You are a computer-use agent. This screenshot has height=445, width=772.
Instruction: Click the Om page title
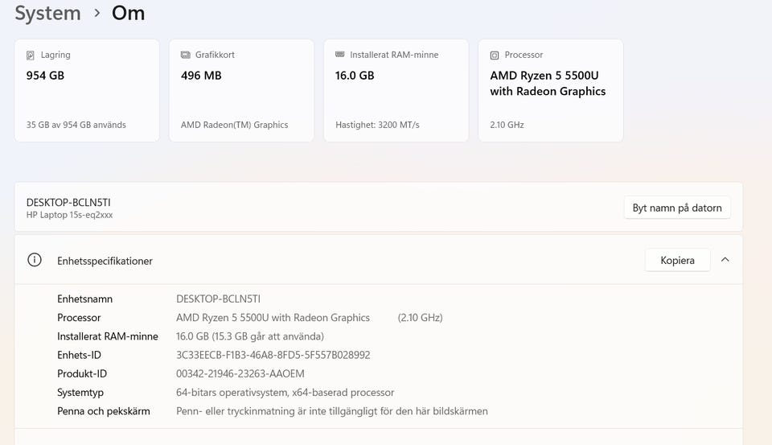(x=129, y=14)
